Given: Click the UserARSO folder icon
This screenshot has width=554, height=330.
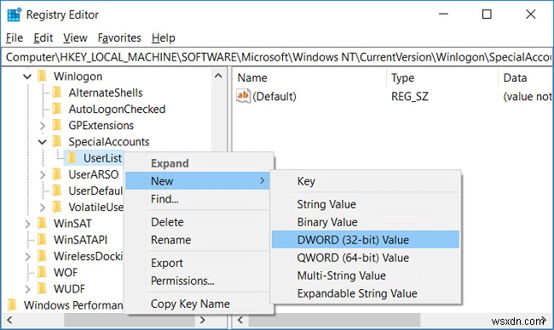Looking at the screenshot, I should click(57, 174).
